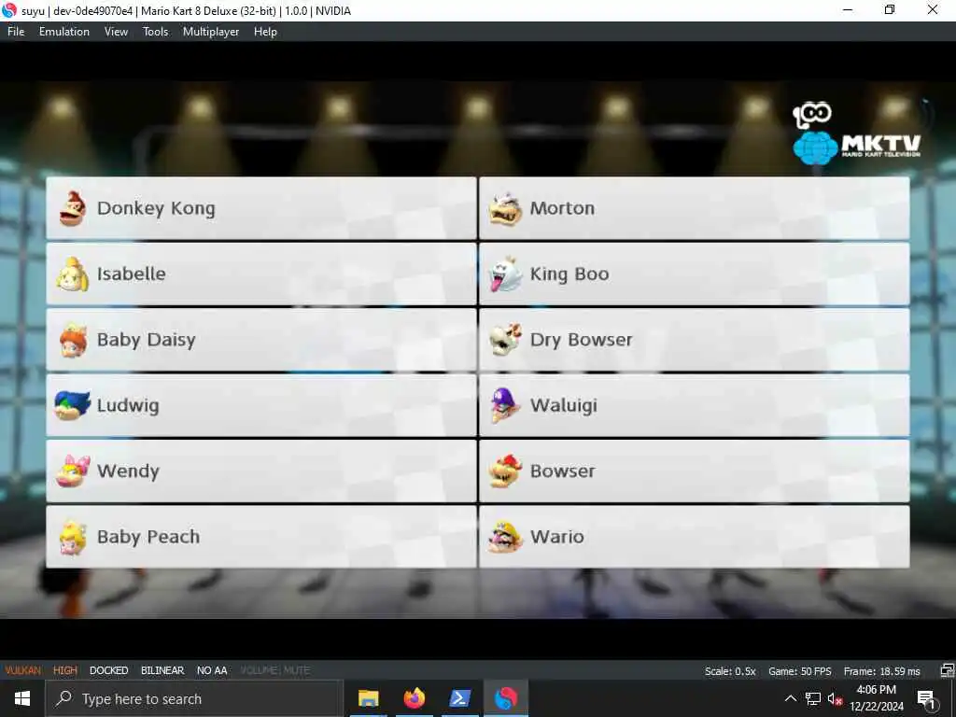The image size is (956, 717).
Task: Toggle the VULKAN graphics API setting
Action: 22,670
